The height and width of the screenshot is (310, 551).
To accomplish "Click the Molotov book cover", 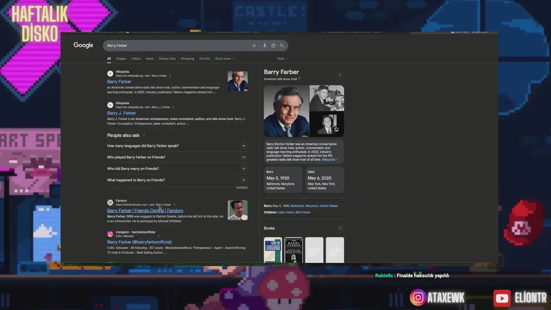I will point(294,250).
